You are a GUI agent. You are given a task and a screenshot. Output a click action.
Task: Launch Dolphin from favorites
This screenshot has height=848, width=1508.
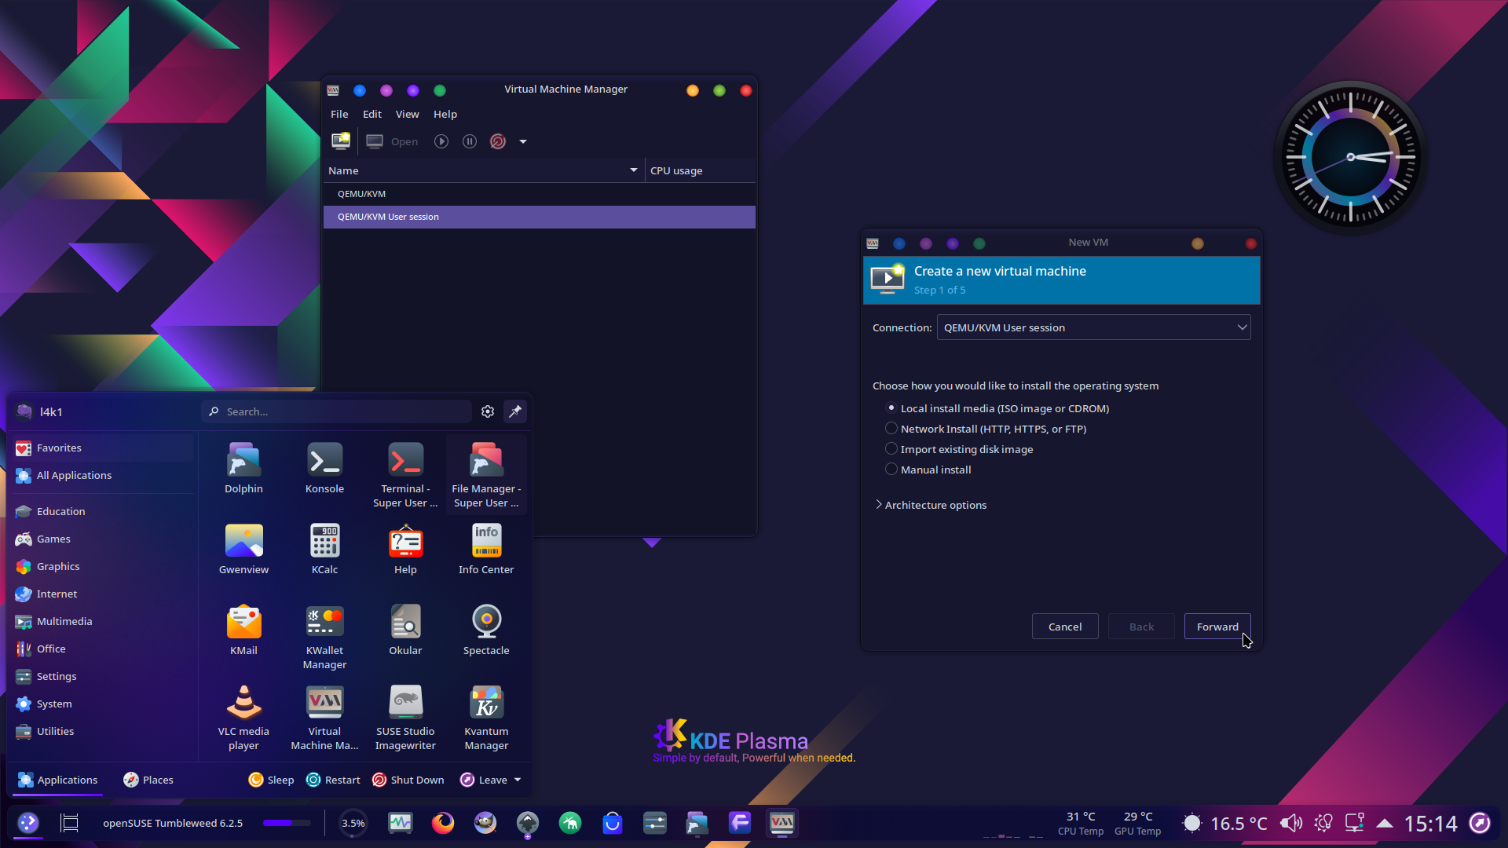point(243,468)
